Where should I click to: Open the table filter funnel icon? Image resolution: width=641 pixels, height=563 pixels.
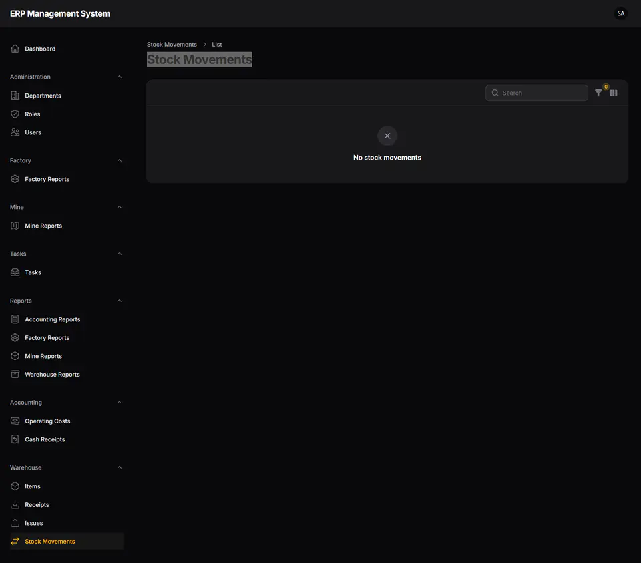[x=598, y=93]
